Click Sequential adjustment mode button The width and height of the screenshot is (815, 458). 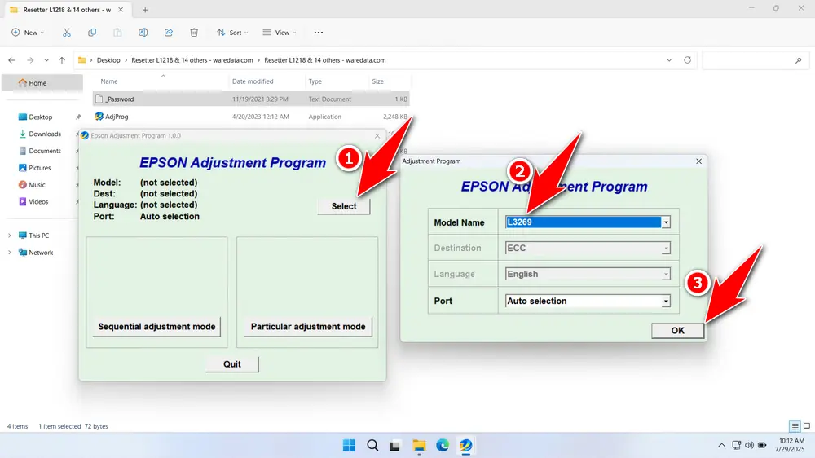[156, 327]
